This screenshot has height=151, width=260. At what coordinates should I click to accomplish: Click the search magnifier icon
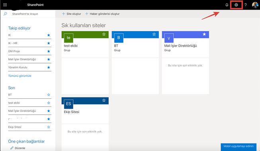pos(5,14)
